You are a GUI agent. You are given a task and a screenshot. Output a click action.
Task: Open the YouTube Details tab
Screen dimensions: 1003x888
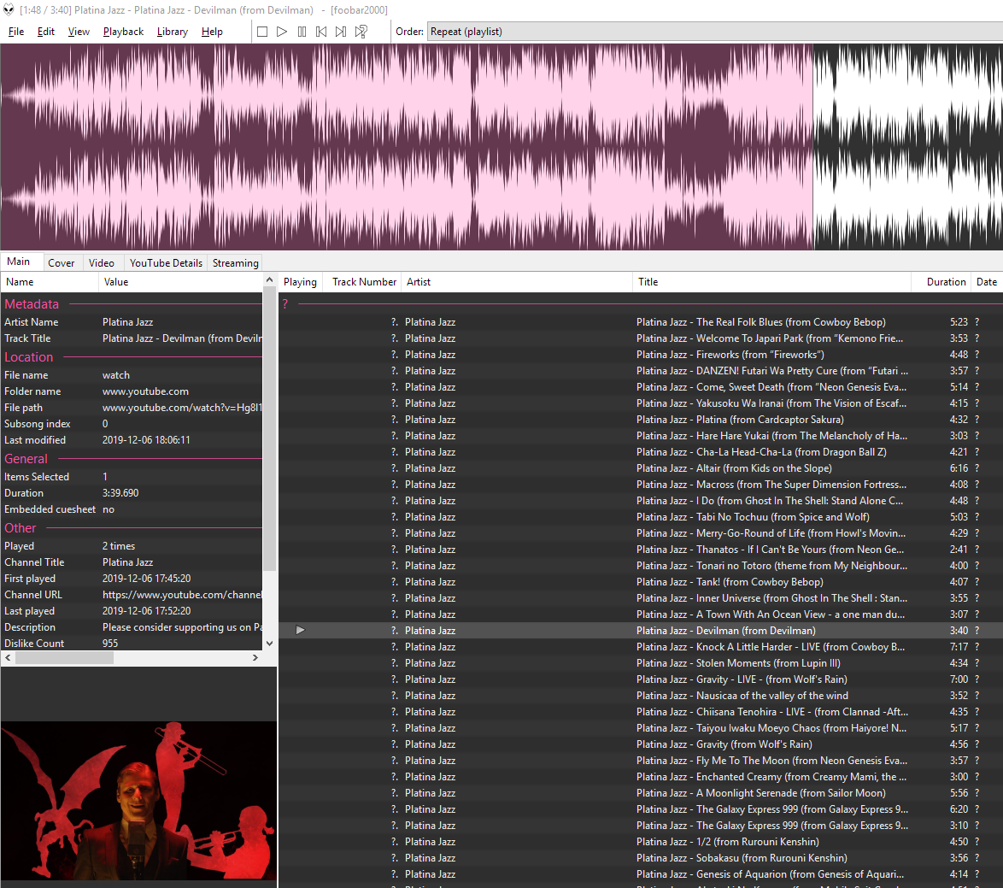pyautogui.click(x=166, y=263)
